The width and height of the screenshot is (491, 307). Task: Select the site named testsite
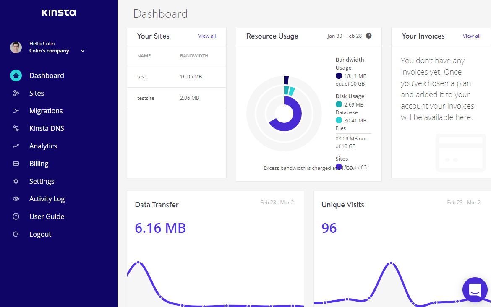[x=145, y=98]
